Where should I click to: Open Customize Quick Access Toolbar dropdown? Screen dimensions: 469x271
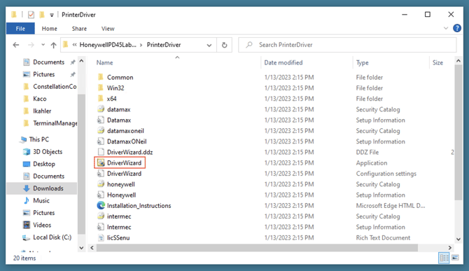pyautogui.click(x=52, y=15)
